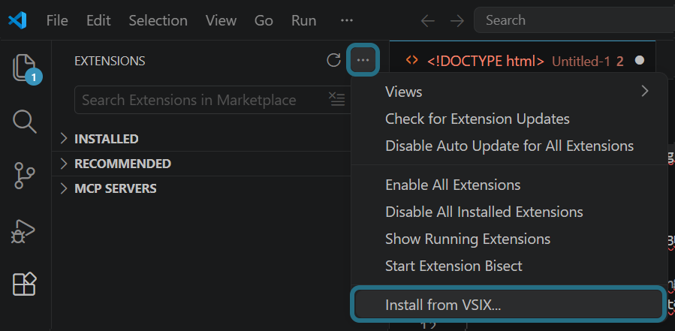Click the Search Extensions in Marketplace field
The height and width of the screenshot is (331, 675).
(213, 100)
